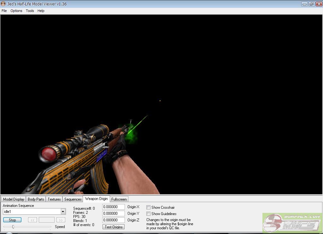Click the animation Speed slider handle

(13, 227)
